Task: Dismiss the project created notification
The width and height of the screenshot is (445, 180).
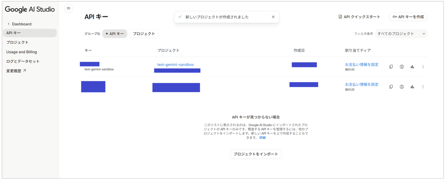Action: (x=273, y=17)
